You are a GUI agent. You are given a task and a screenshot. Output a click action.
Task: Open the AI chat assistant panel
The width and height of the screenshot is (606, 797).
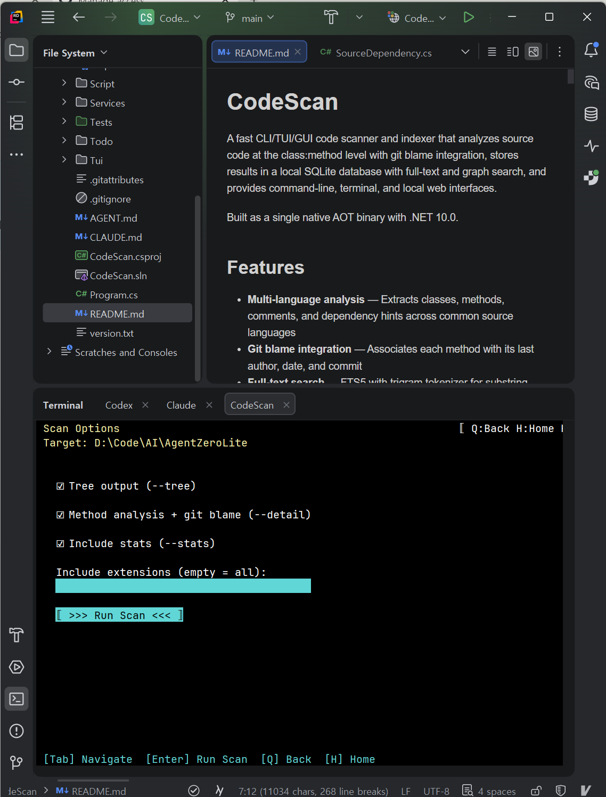pos(591,82)
